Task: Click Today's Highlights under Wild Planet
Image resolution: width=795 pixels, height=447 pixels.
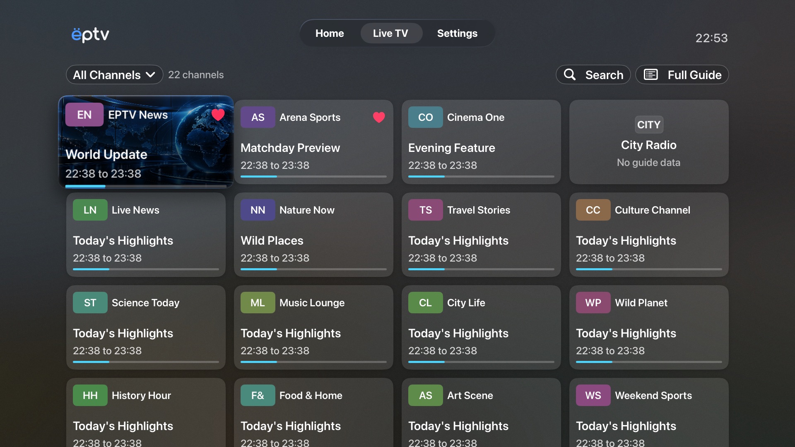Action: pyautogui.click(x=626, y=333)
